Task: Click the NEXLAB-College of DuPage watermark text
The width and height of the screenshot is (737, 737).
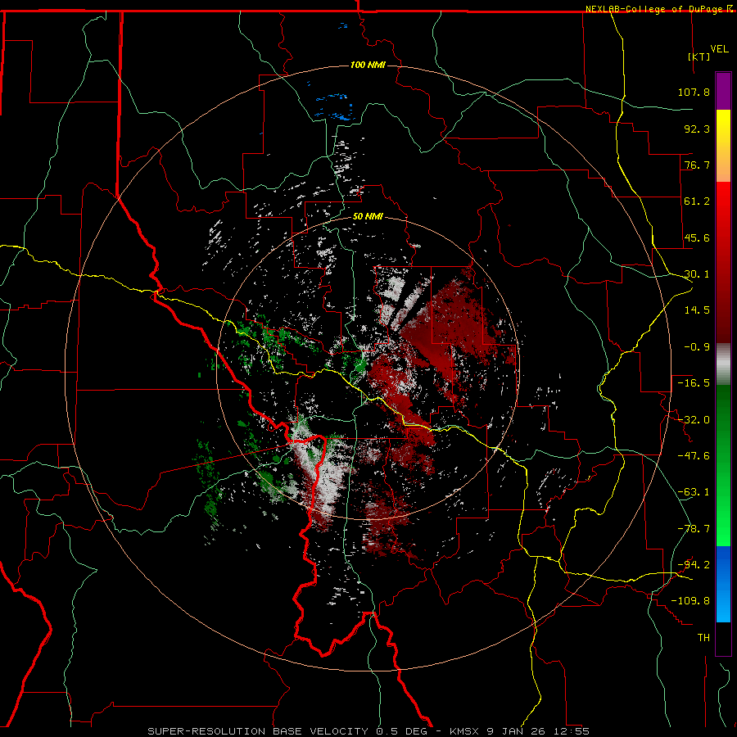Action: (654, 9)
